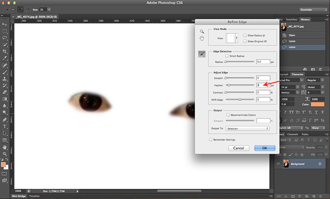Select the Crop tool
This screenshot has height=199, width=330.
[x=5, y=51]
